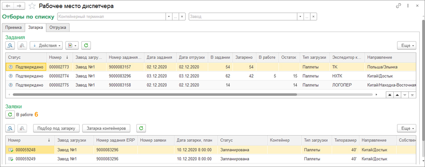The width and height of the screenshot is (425, 167).
Task: Click into the Контейнерный терминал input field
Action: (x=111, y=17)
